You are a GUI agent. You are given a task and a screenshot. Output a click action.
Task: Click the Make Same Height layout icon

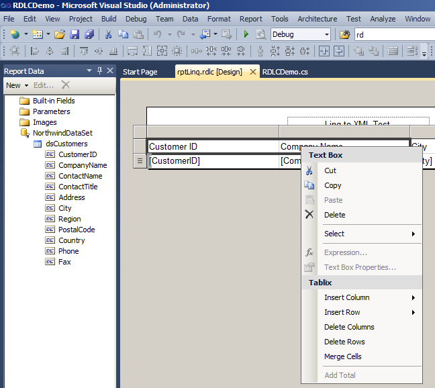coord(147,51)
